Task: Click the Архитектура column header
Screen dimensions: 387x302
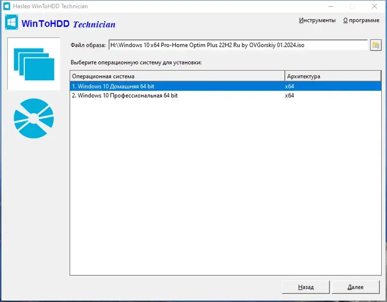Action: coord(333,76)
